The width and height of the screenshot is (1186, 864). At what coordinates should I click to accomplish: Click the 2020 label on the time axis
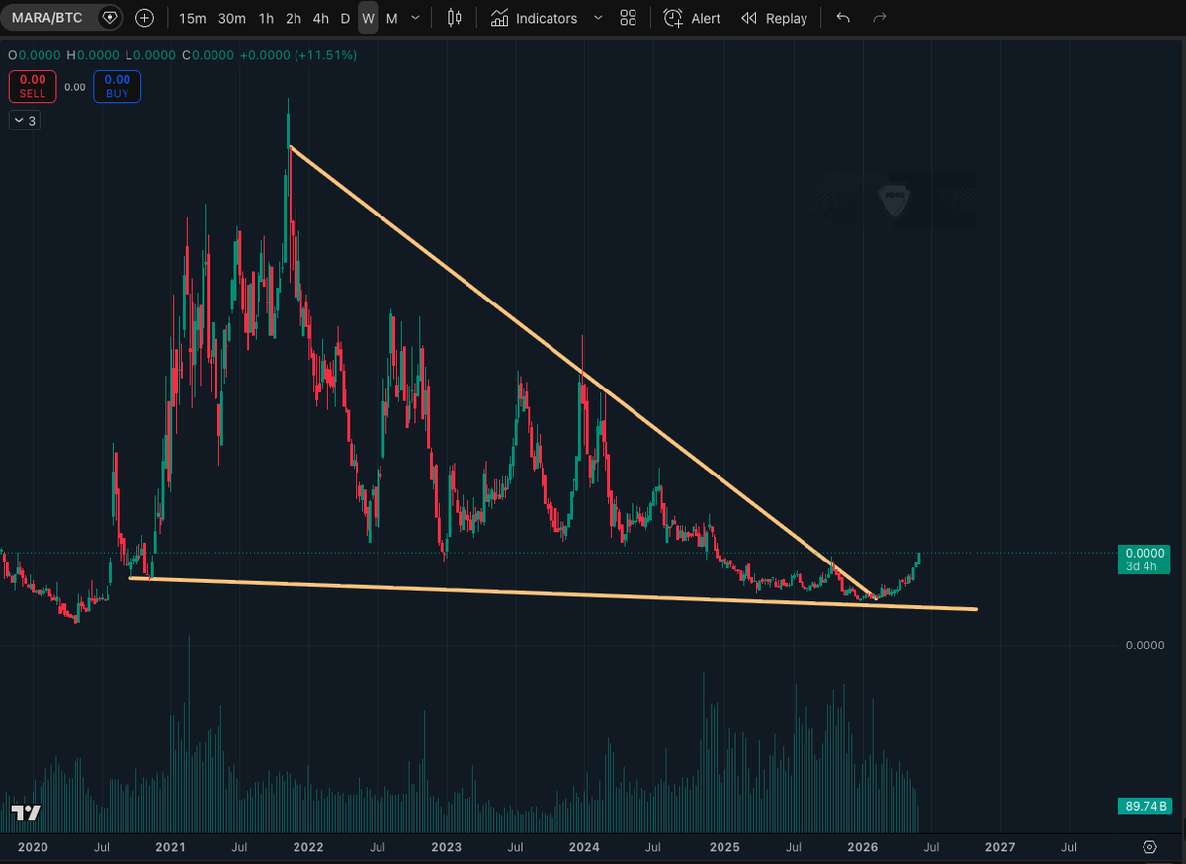[x=32, y=847]
